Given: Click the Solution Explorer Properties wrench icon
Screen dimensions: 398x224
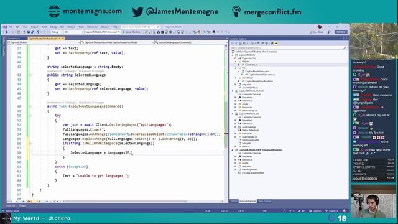Looking at the screenshot, I should (272, 43).
